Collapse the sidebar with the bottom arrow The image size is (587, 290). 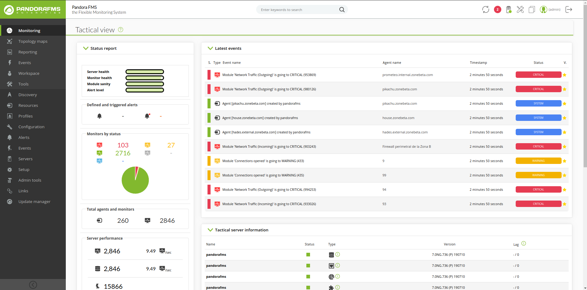click(33, 285)
